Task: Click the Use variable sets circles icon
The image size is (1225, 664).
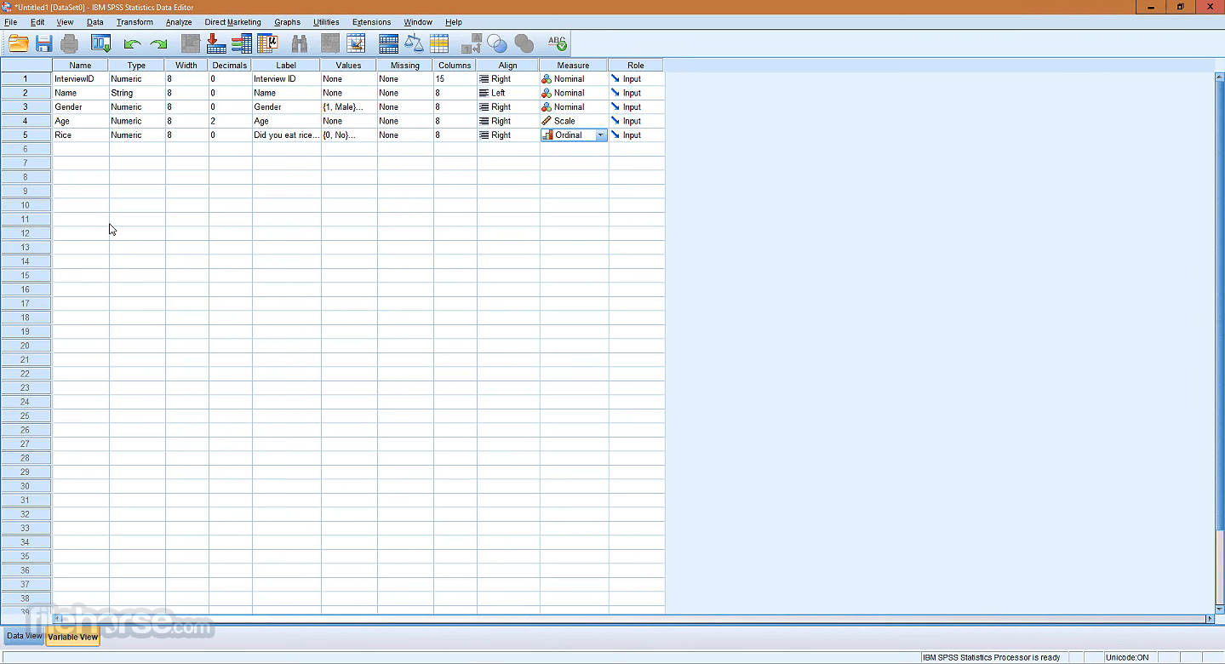Action: pos(497,43)
